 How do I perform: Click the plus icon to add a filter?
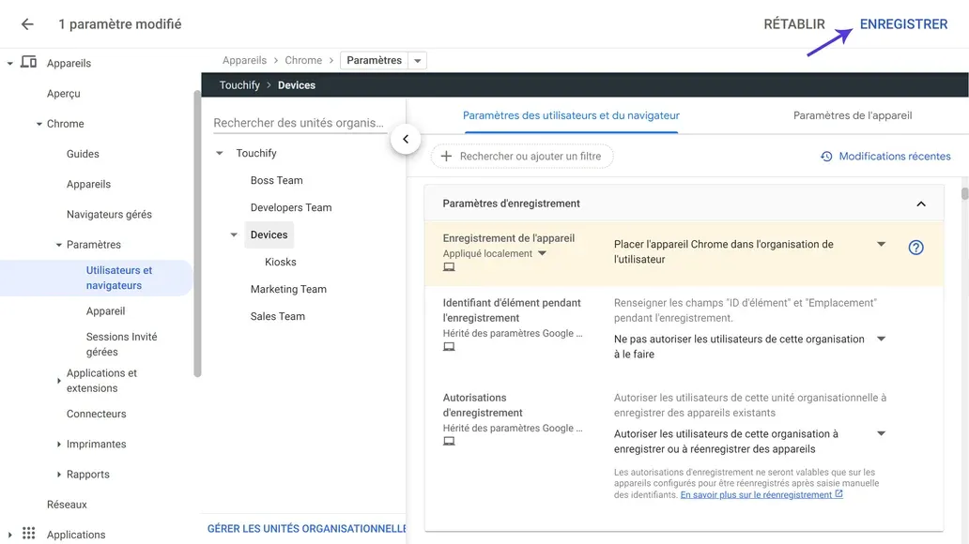[445, 156]
